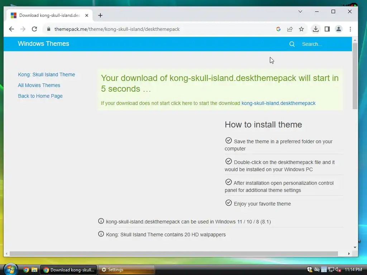Open a new browser tab
Image resolution: width=367 pixels, height=275 pixels.
tap(100, 15)
